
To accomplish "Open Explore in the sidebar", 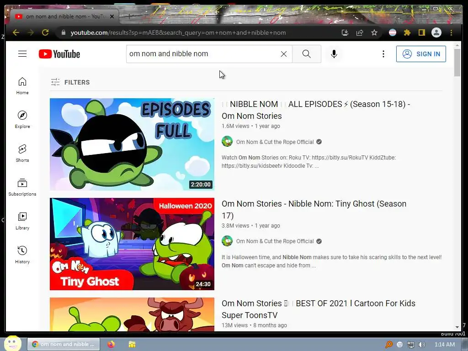I will coord(22,119).
